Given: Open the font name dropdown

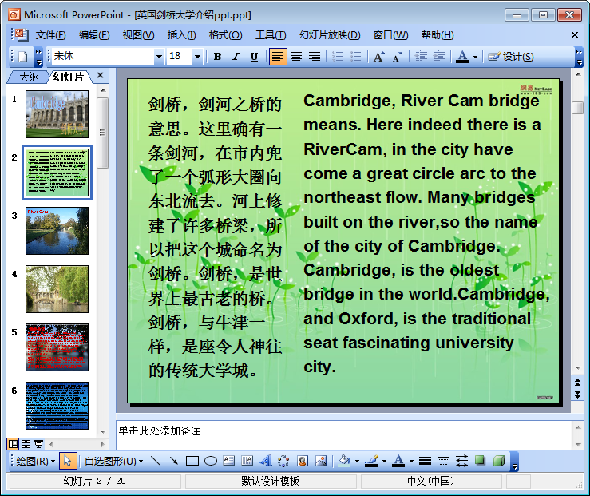Looking at the screenshot, I should pyautogui.click(x=159, y=57).
